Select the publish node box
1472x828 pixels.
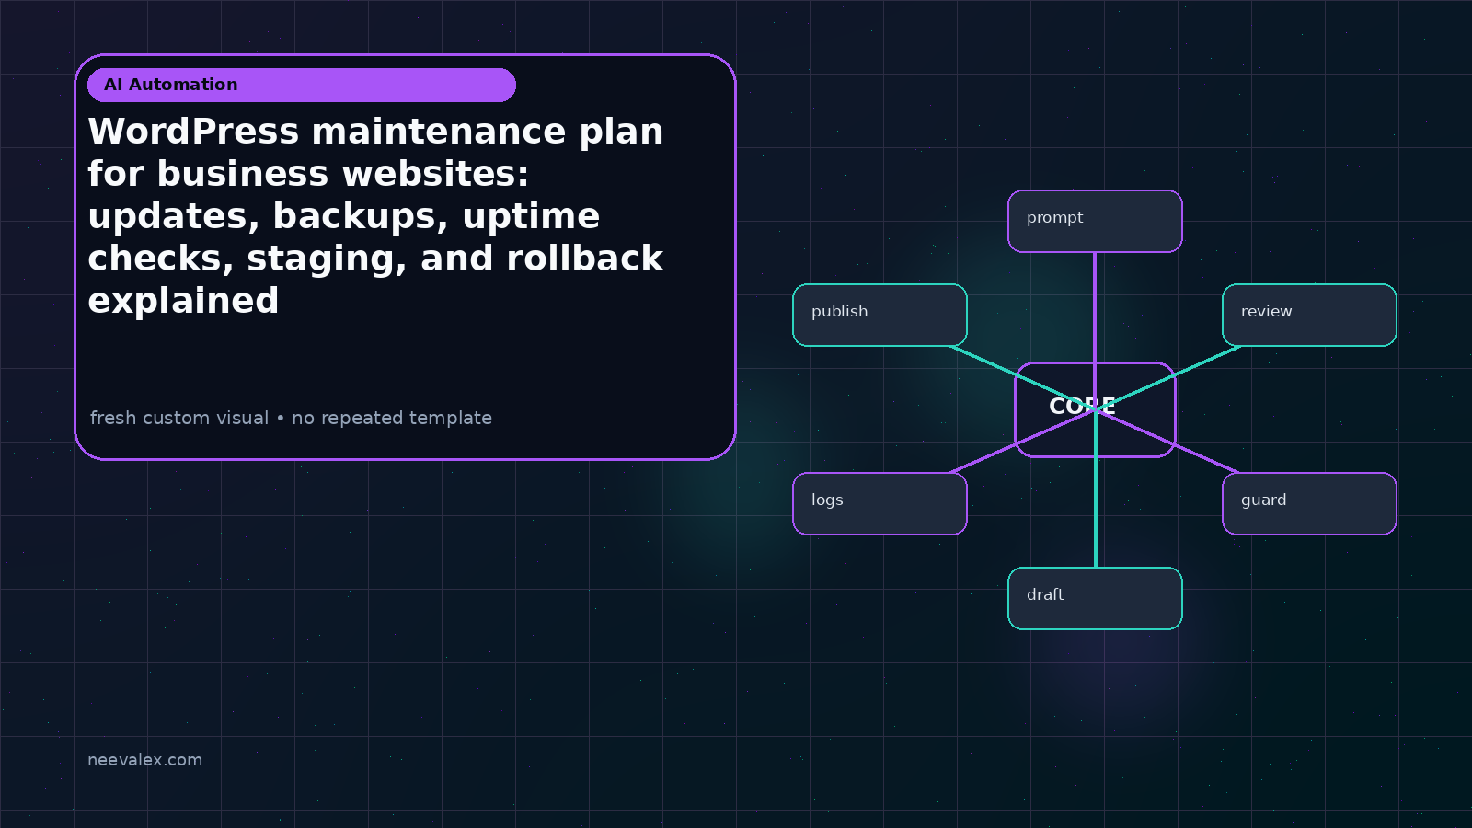pos(880,315)
